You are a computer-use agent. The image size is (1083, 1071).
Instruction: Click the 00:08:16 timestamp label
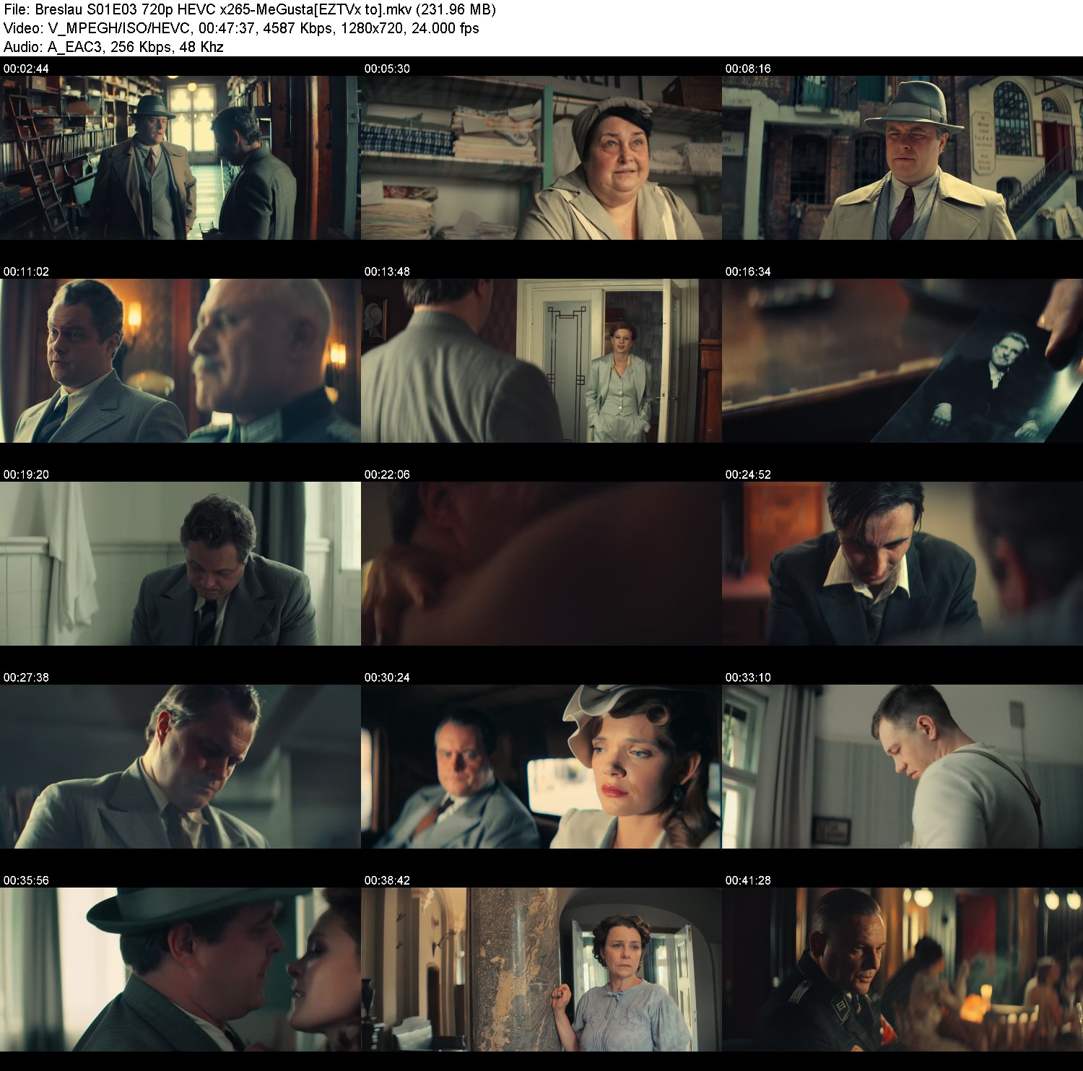coord(748,69)
